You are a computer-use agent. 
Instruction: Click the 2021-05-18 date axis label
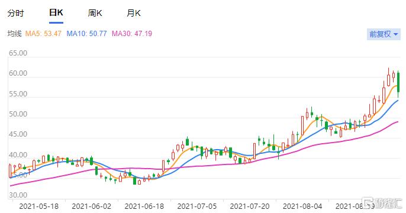pyautogui.click(x=39, y=206)
